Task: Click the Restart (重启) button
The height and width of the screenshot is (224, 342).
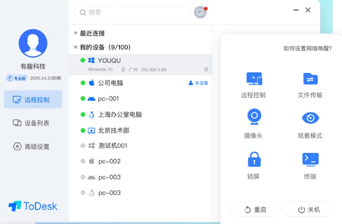Action: coord(255,209)
